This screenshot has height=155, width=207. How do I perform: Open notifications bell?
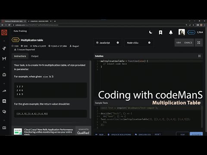click(171, 32)
